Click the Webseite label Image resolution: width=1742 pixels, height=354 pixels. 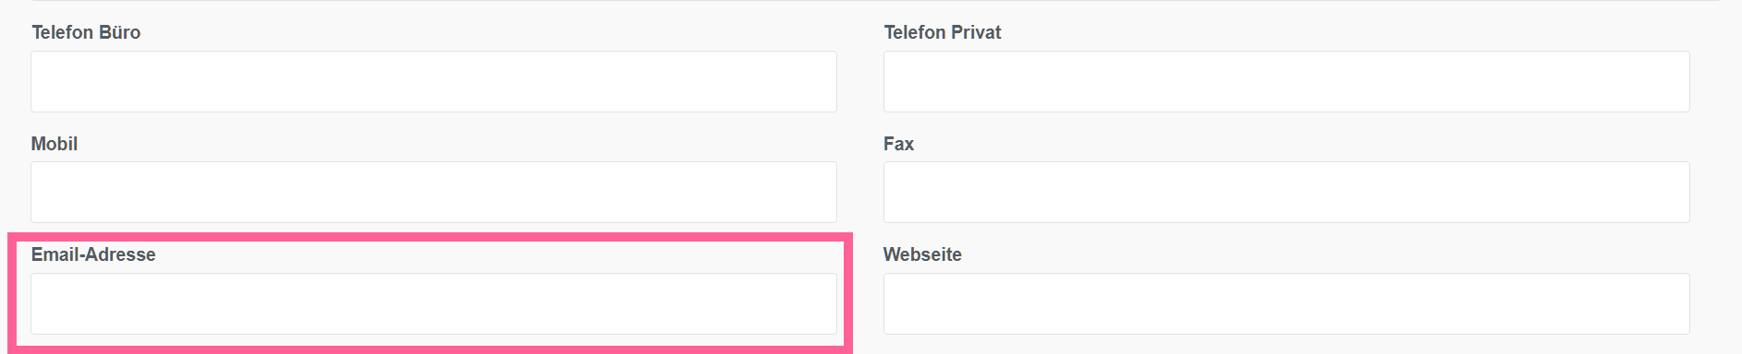click(x=923, y=254)
